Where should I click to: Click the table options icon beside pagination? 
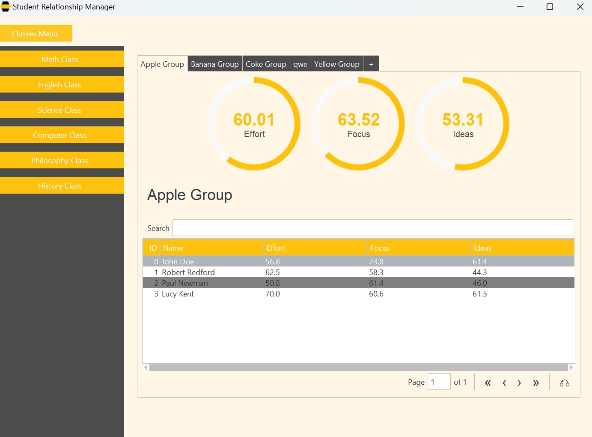coord(565,383)
